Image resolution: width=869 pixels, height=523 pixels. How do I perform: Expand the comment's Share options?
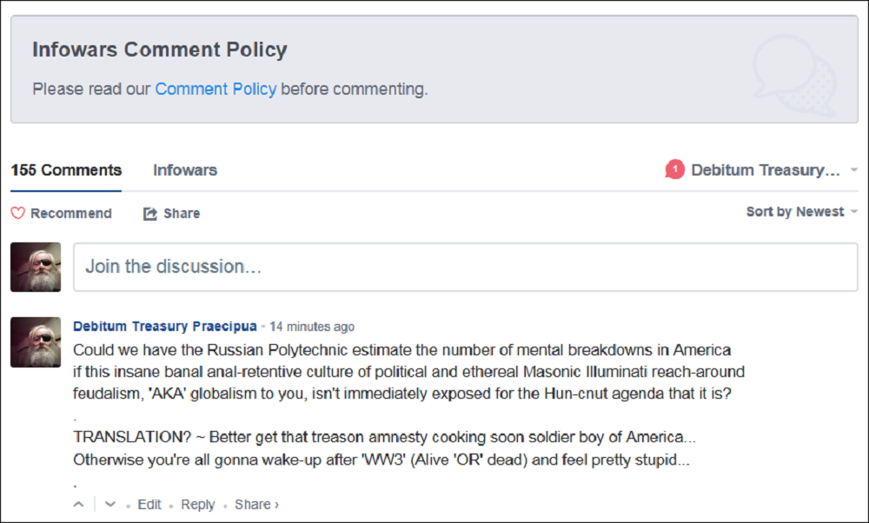click(x=256, y=504)
